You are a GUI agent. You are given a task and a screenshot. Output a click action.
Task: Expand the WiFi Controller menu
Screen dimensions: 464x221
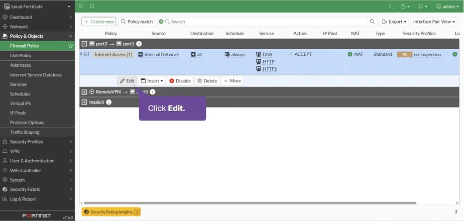[37, 170]
